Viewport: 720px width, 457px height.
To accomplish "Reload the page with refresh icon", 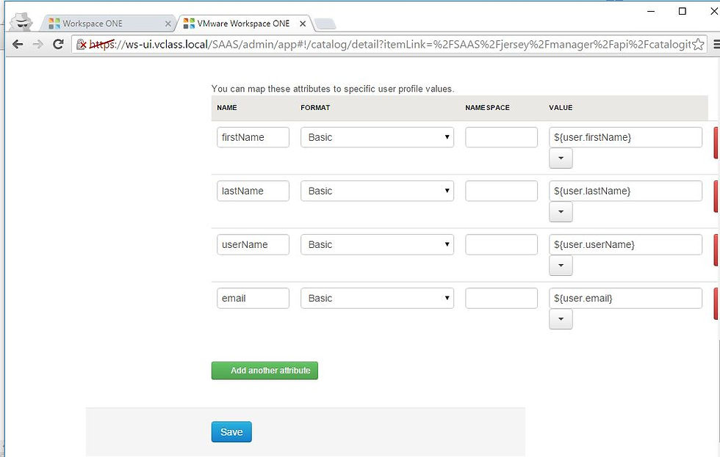I will click(x=58, y=44).
